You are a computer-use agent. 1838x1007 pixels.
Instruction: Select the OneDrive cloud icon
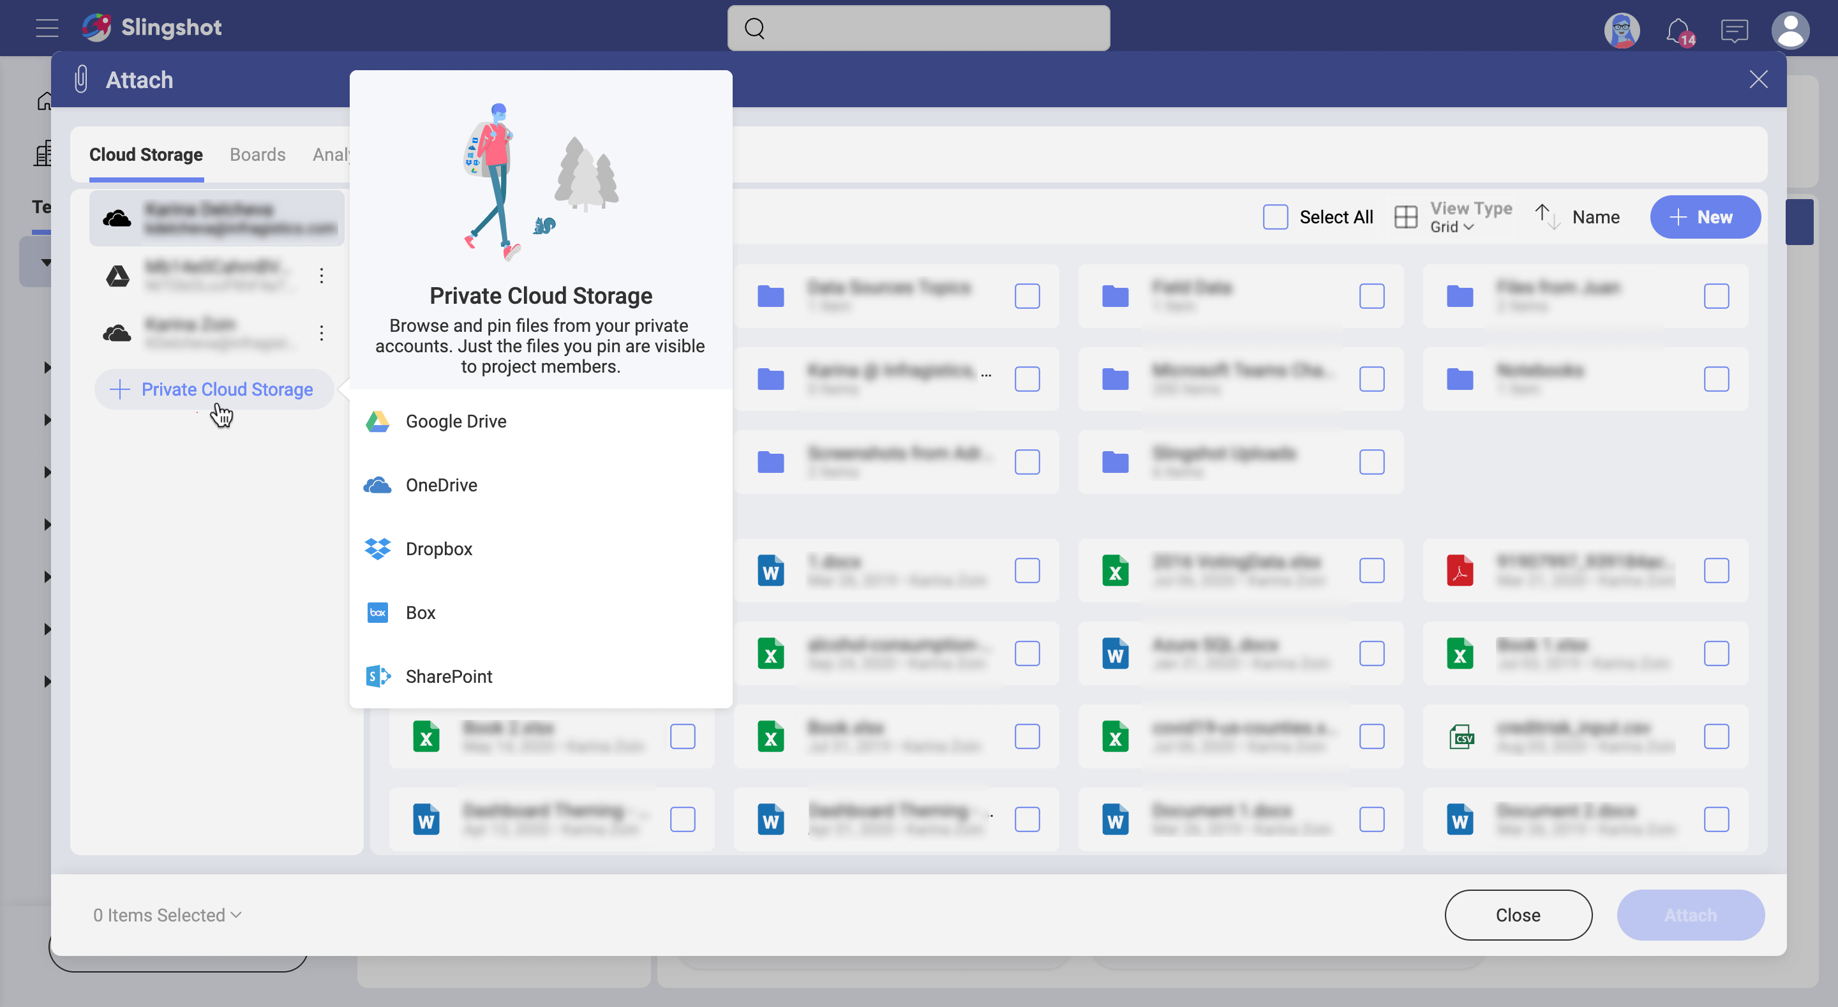coord(378,485)
